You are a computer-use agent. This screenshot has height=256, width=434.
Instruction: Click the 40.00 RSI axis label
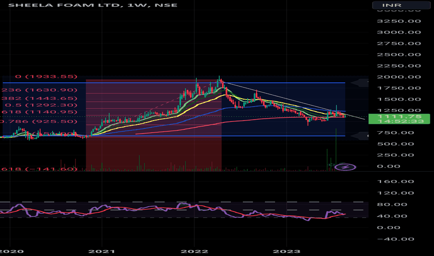click(392, 216)
